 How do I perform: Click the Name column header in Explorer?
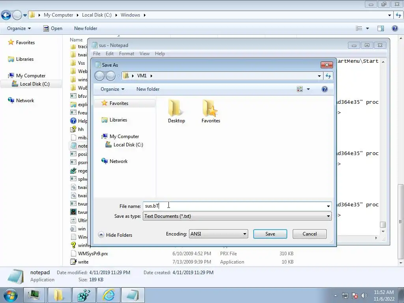(x=76, y=40)
